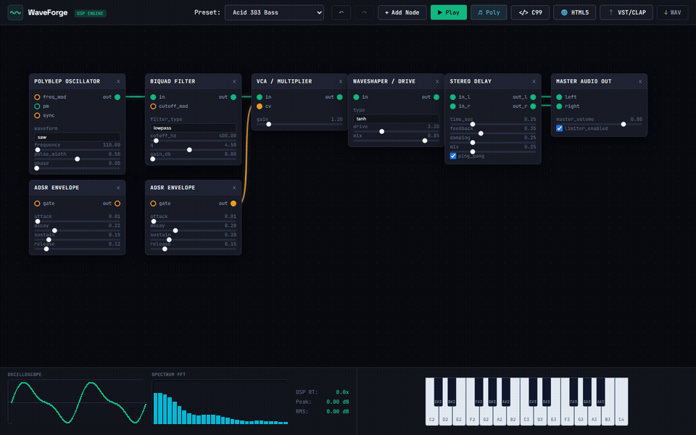Image resolution: width=696 pixels, height=435 pixels.
Task: Close the left ADSR Envelope node
Action: tap(118, 188)
